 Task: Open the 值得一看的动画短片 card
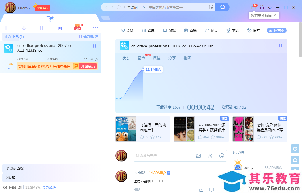143,129
